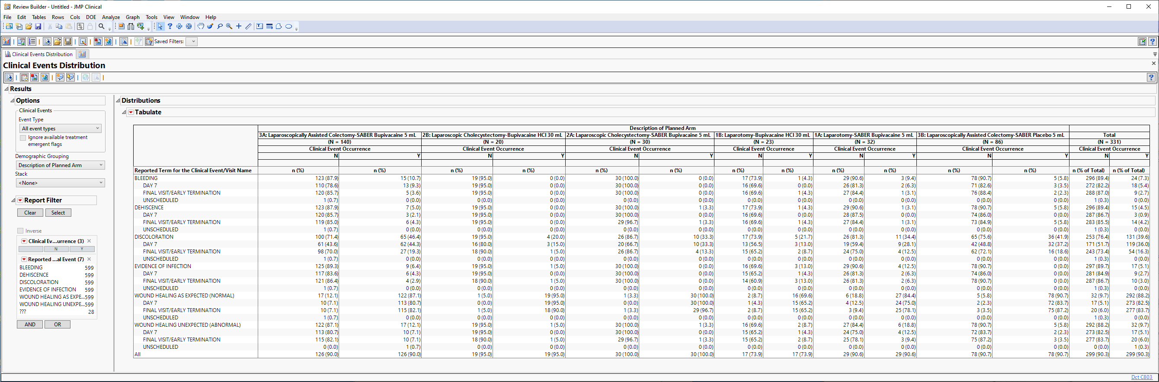Open the Analyze menu
Image resolution: width=1159 pixels, height=382 pixels.
click(111, 17)
